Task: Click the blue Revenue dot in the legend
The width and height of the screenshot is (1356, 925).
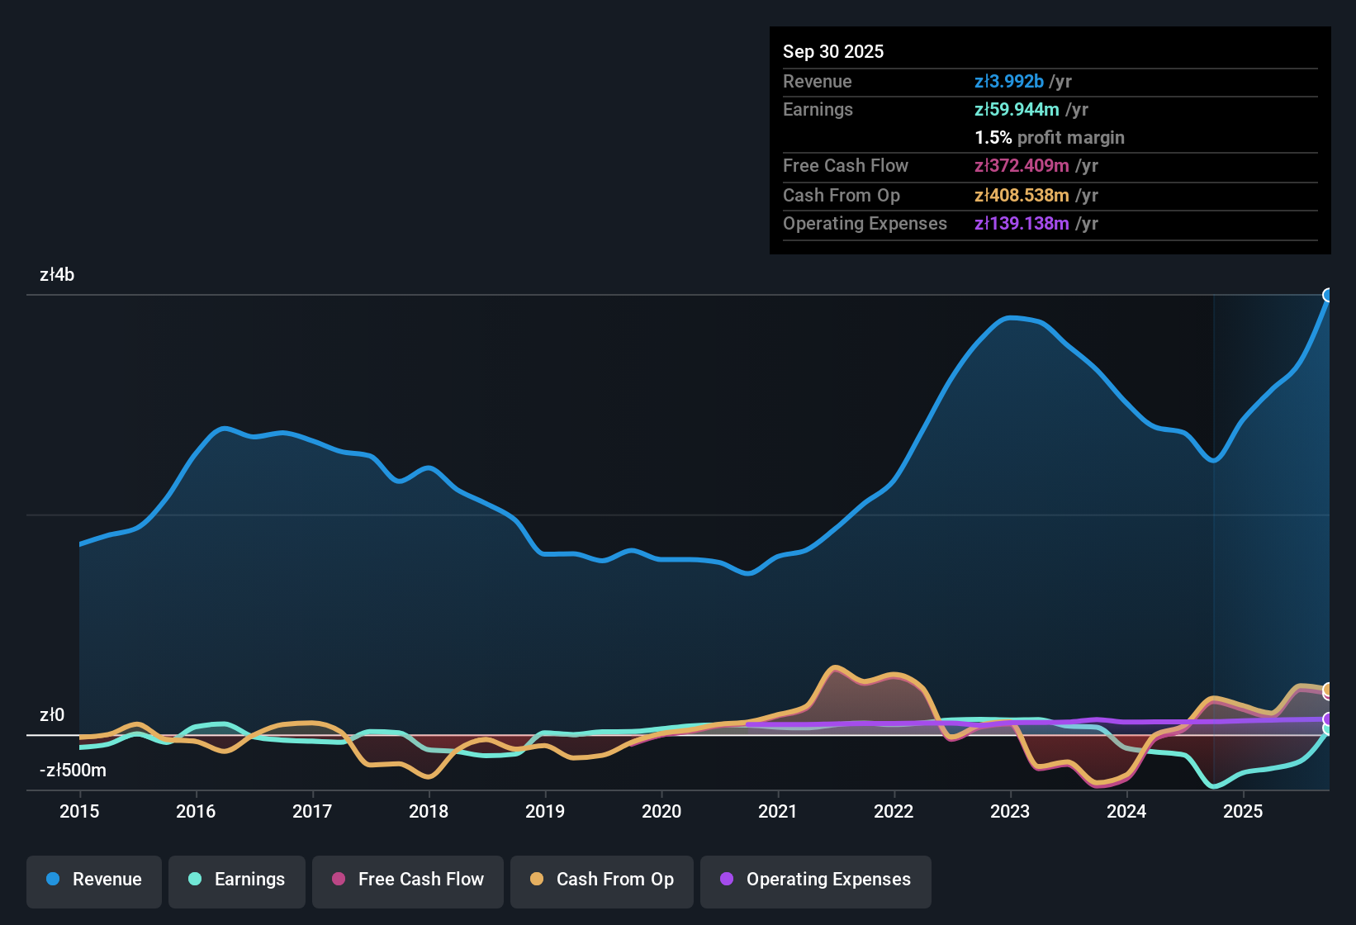Action: point(52,880)
